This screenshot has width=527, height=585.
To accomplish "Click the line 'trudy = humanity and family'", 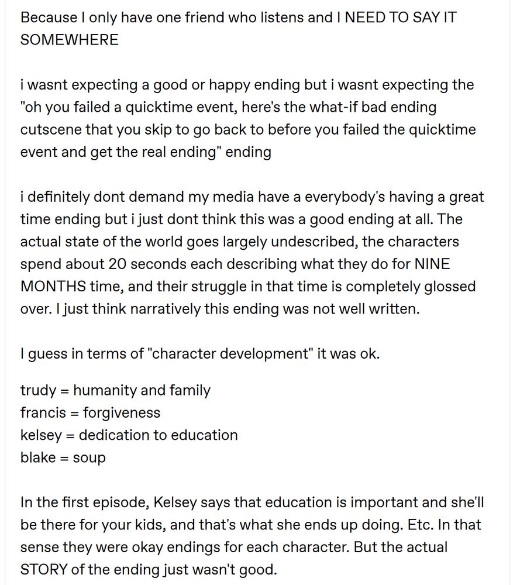I will click(115, 390).
